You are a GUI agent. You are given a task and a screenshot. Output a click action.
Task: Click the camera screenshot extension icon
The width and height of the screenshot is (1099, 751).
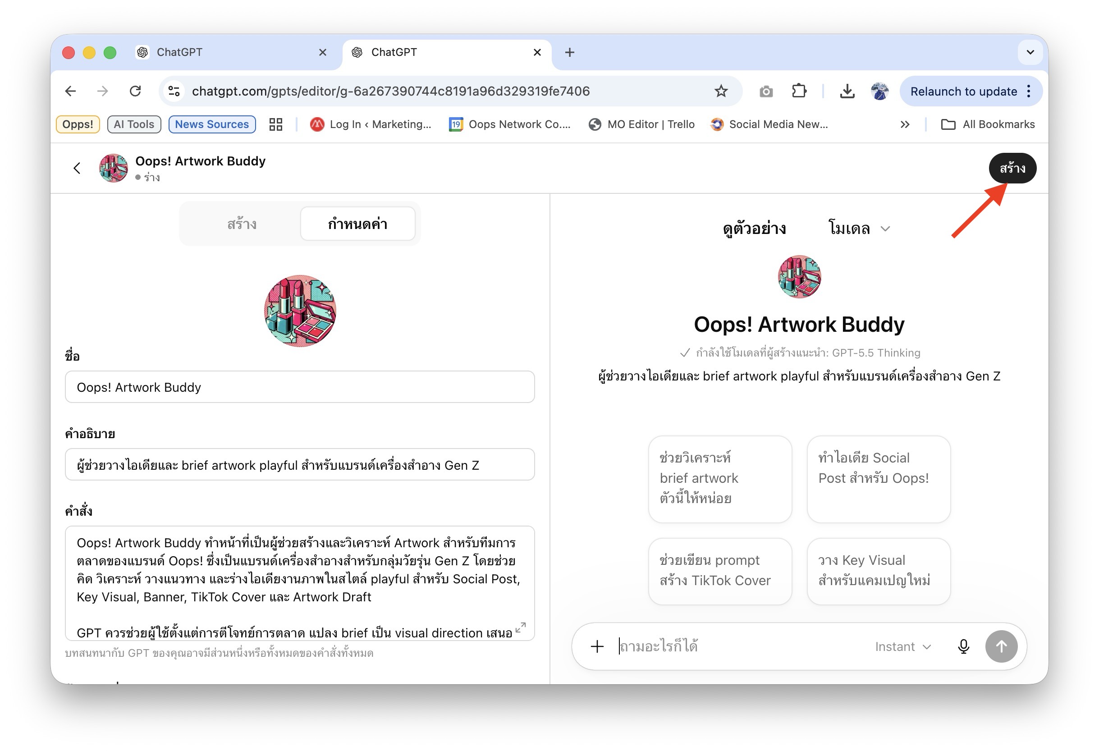[x=766, y=91]
